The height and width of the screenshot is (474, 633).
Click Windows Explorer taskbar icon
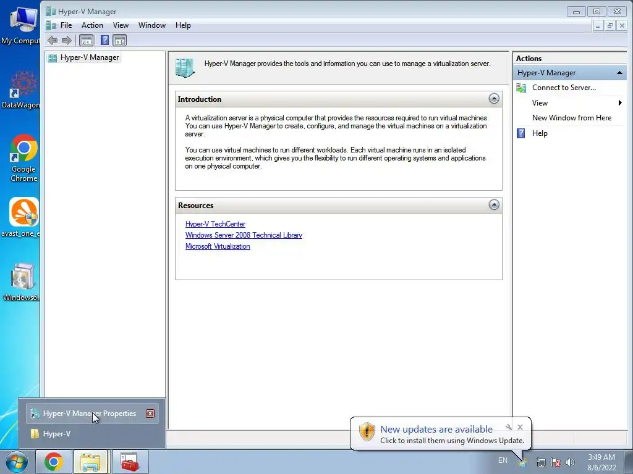[90, 462]
